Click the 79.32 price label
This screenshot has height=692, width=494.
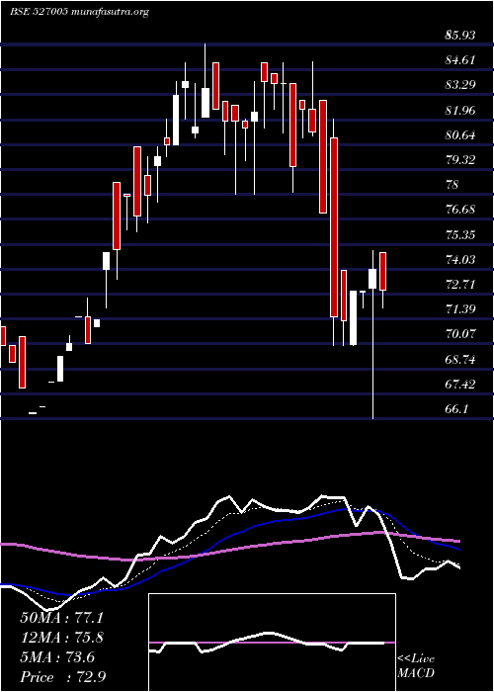(460, 159)
